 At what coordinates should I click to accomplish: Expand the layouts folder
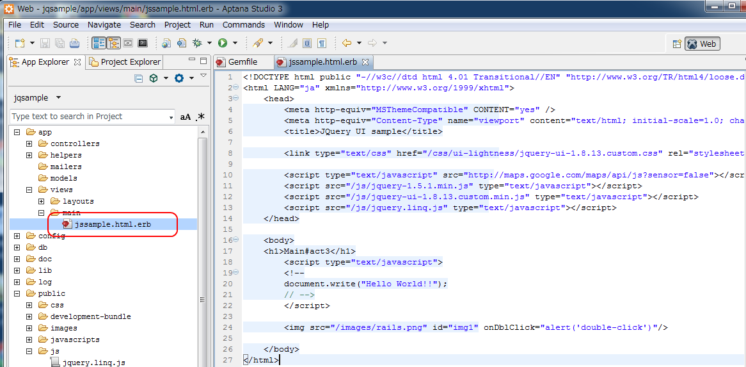pyautogui.click(x=42, y=201)
